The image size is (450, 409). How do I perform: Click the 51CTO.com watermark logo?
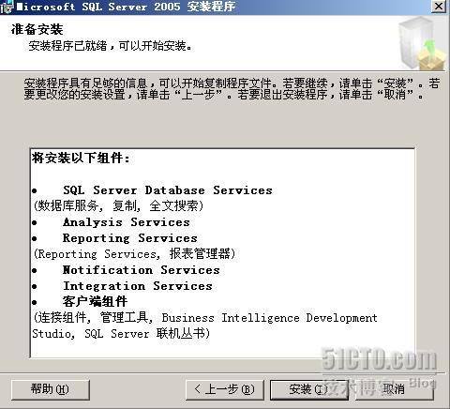tap(379, 359)
